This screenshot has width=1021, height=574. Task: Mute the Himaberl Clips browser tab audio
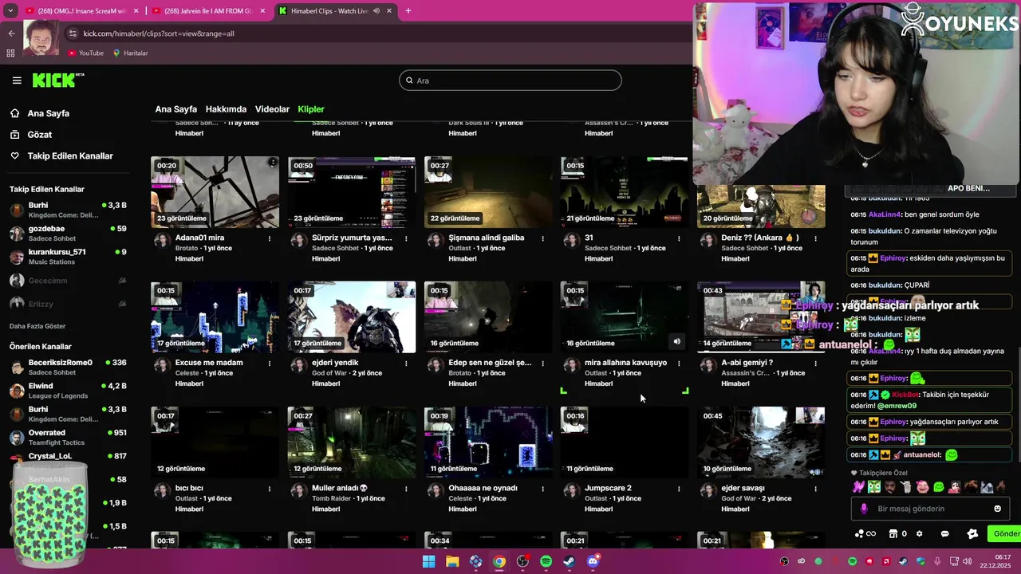(376, 11)
